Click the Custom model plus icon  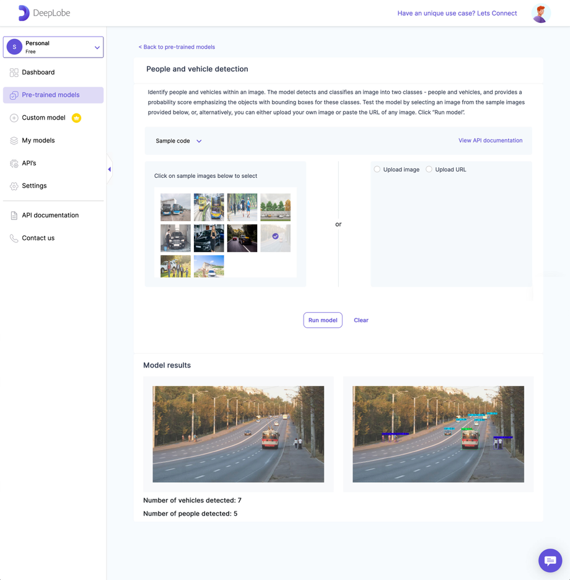(13, 118)
